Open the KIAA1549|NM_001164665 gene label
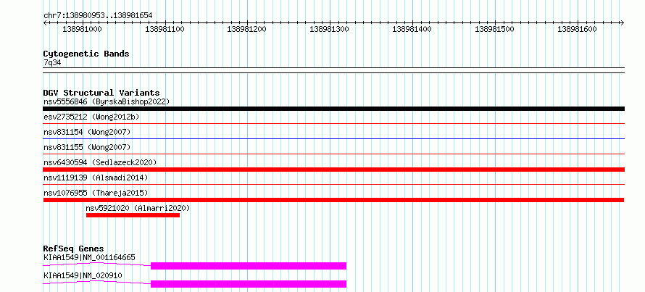 pyautogui.click(x=89, y=258)
